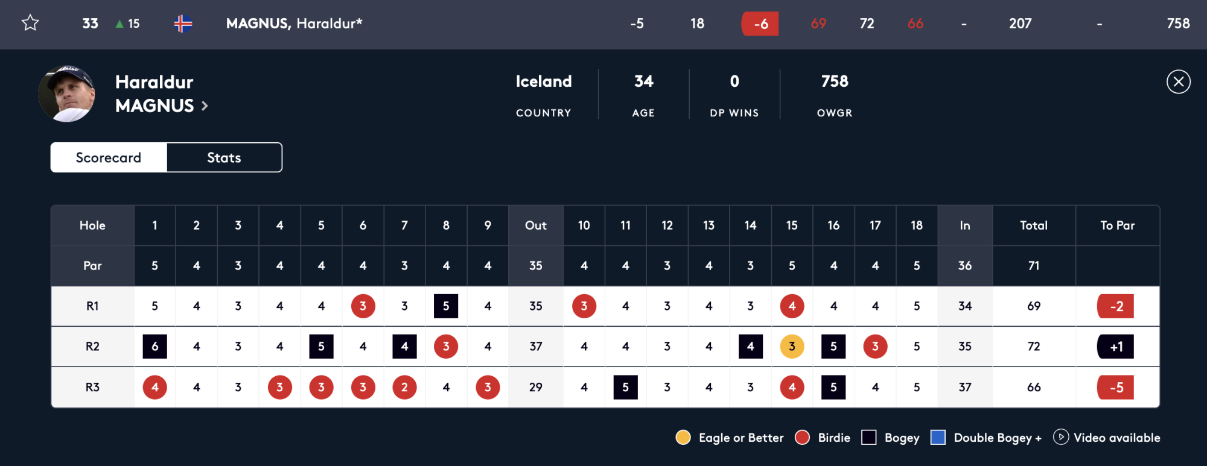Image resolution: width=1207 pixels, height=466 pixels.
Task: Click the favorite star icon for Magnus
Action: pyautogui.click(x=30, y=24)
